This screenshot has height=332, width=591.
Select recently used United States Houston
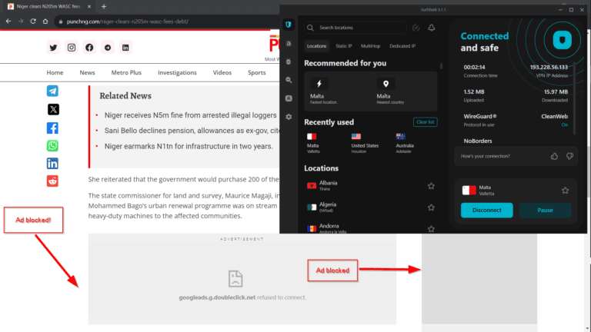coord(365,143)
